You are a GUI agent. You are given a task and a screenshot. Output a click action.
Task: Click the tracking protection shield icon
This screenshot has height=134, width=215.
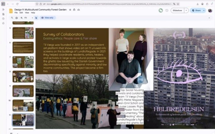pos(37,4)
